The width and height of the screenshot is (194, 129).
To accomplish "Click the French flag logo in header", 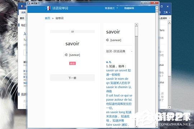I will pos(48,8).
